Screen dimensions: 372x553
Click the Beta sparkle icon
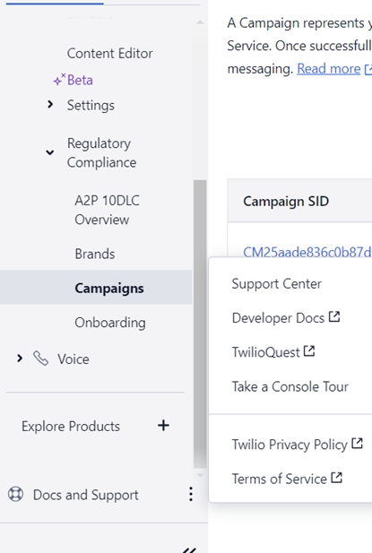coord(59,80)
